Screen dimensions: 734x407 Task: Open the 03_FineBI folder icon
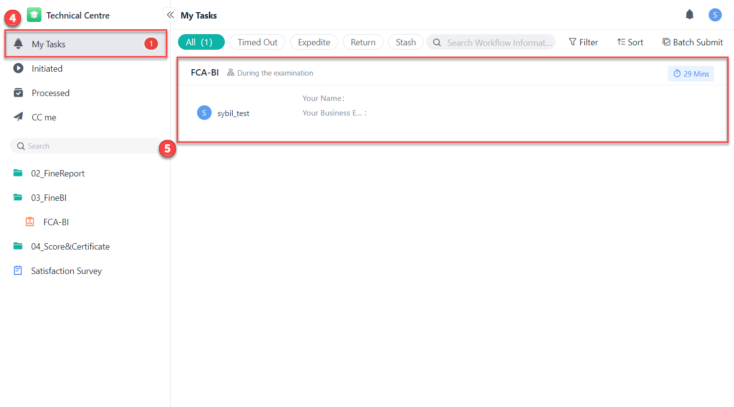(18, 197)
